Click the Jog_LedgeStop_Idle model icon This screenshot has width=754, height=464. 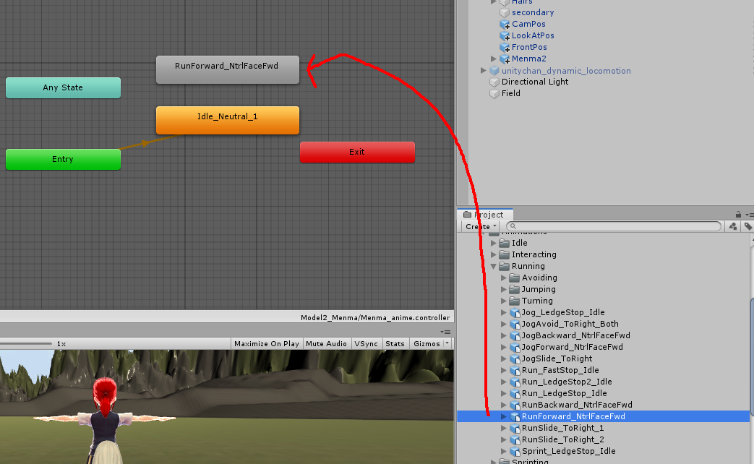tap(515, 312)
